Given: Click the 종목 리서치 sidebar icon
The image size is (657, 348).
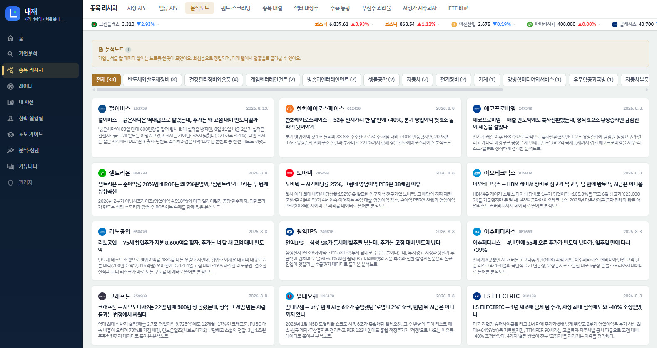Looking at the screenshot, I should [10, 70].
